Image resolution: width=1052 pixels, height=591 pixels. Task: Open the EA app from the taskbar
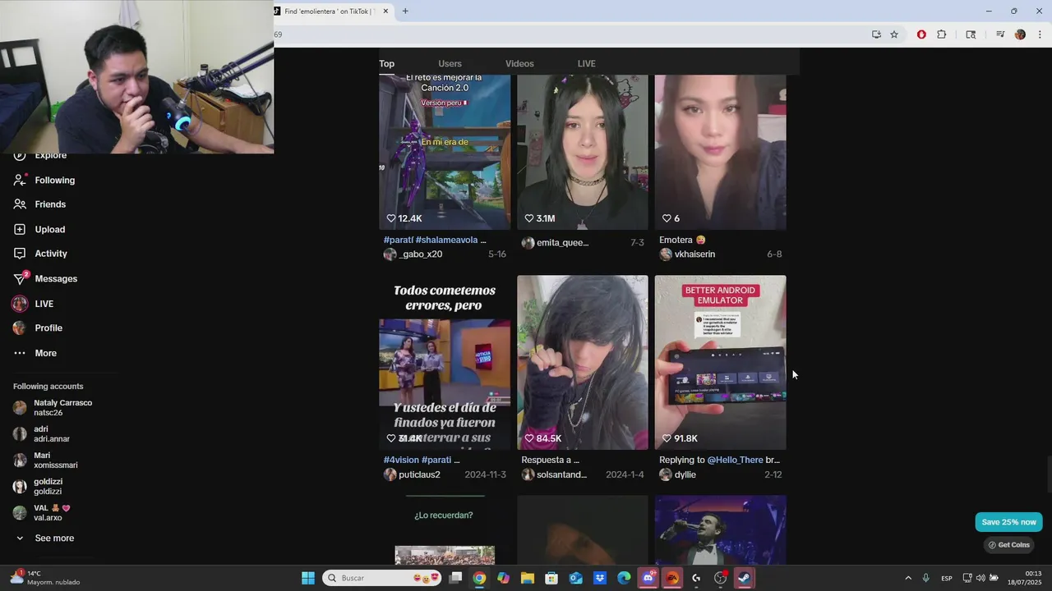click(672, 578)
